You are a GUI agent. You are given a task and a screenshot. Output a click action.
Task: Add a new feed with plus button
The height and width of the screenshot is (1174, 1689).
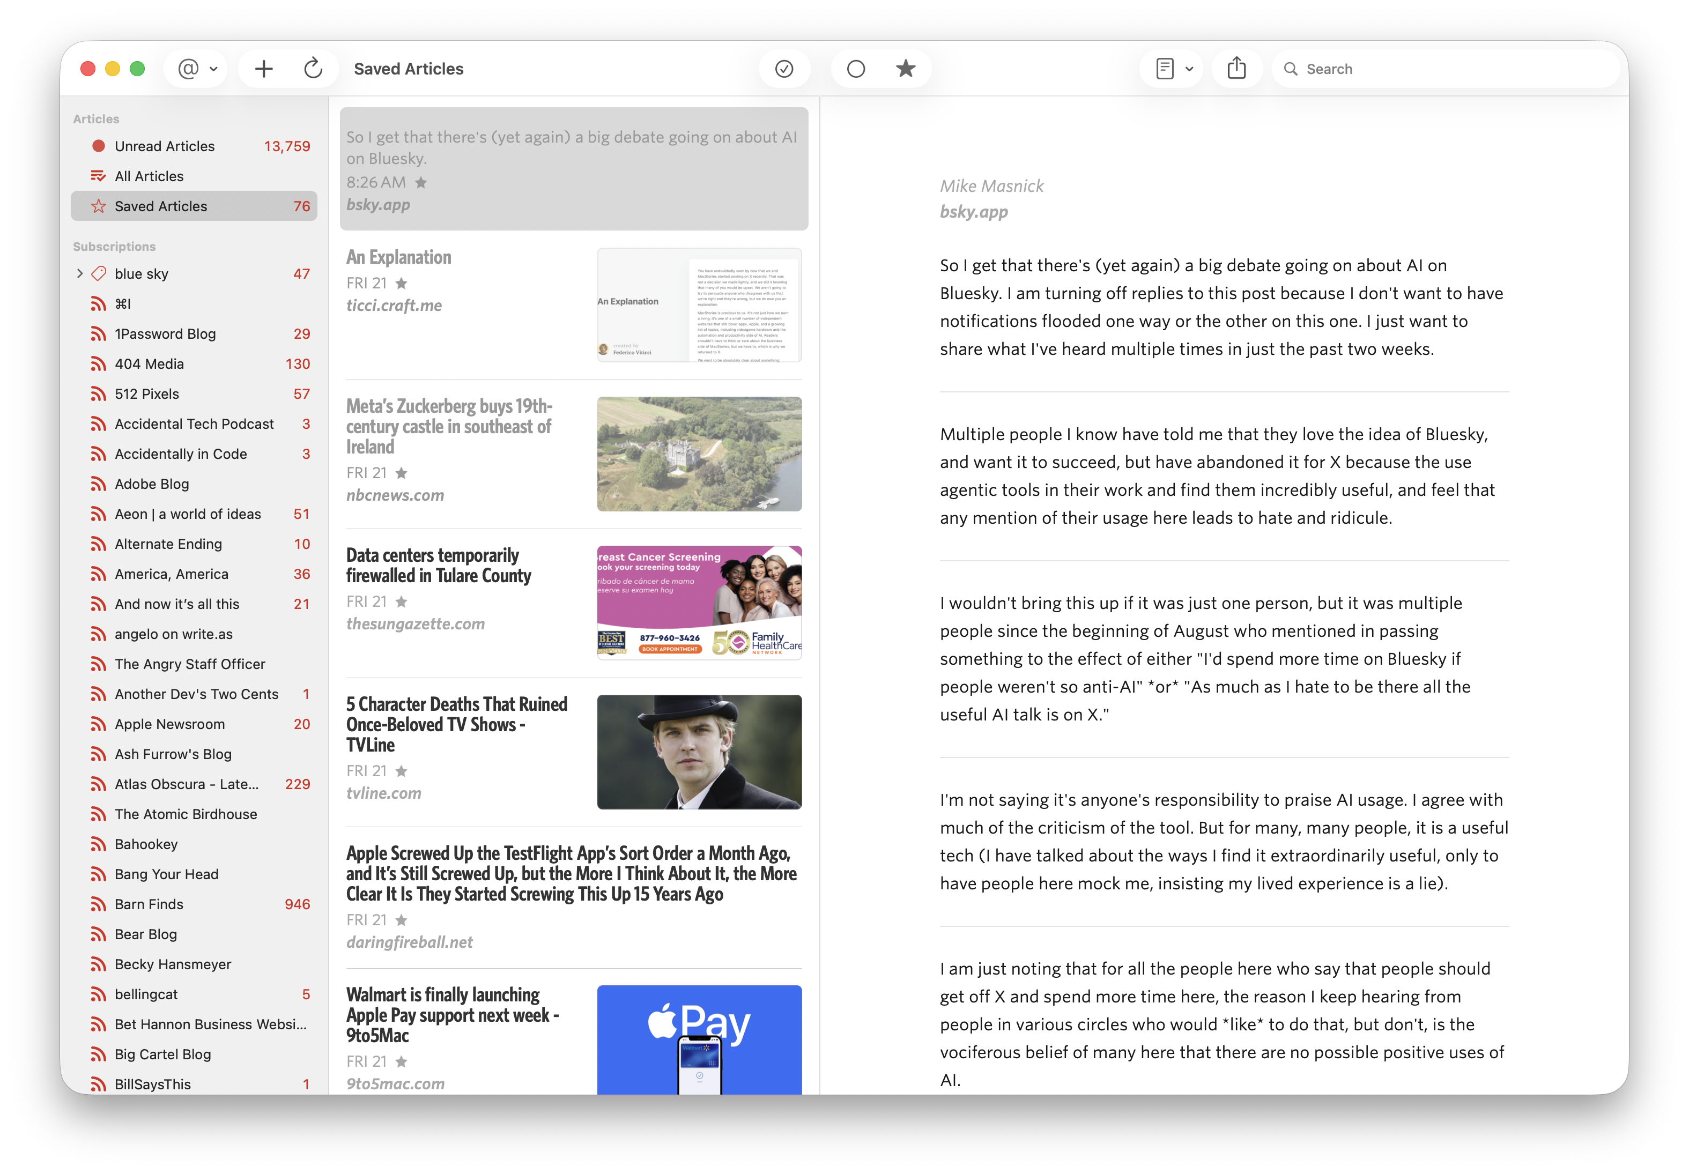263,69
